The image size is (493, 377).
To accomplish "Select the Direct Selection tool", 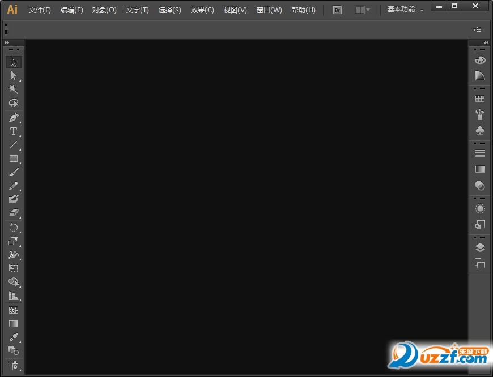I will click(14, 76).
